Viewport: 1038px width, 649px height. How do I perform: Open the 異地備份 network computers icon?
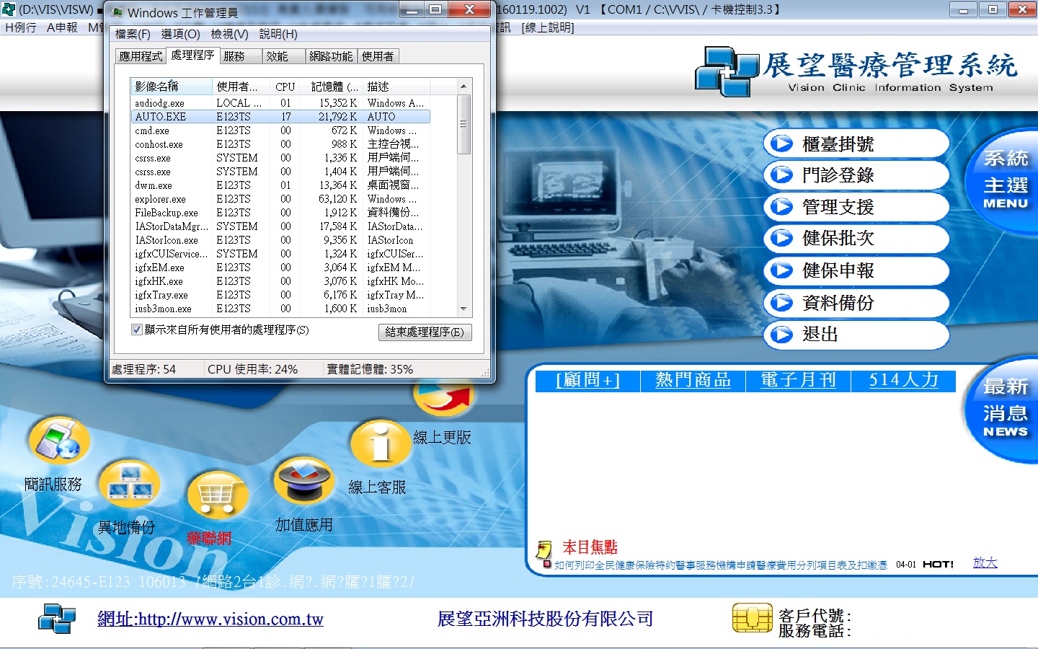130,485
